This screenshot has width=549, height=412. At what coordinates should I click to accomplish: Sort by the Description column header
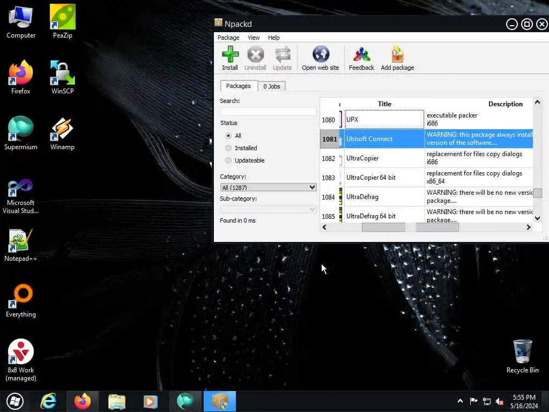505,104
